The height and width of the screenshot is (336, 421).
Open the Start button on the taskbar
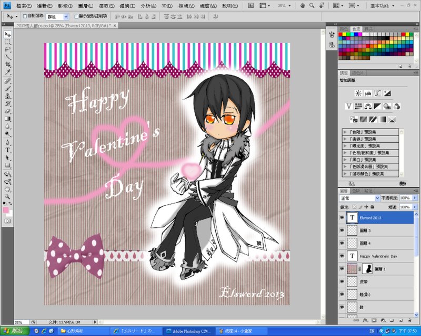point(15,331)
